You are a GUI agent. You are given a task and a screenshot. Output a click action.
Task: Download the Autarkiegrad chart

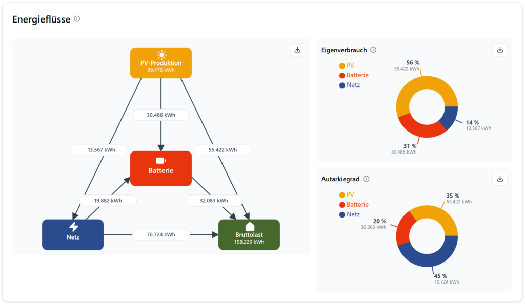pyautogui.click(x=500, y=179)
